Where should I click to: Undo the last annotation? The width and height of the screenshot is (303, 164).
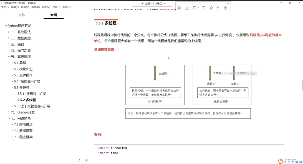(218, 8)
